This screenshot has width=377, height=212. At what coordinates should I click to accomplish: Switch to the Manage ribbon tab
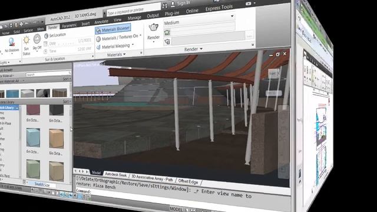coord(134,18)
